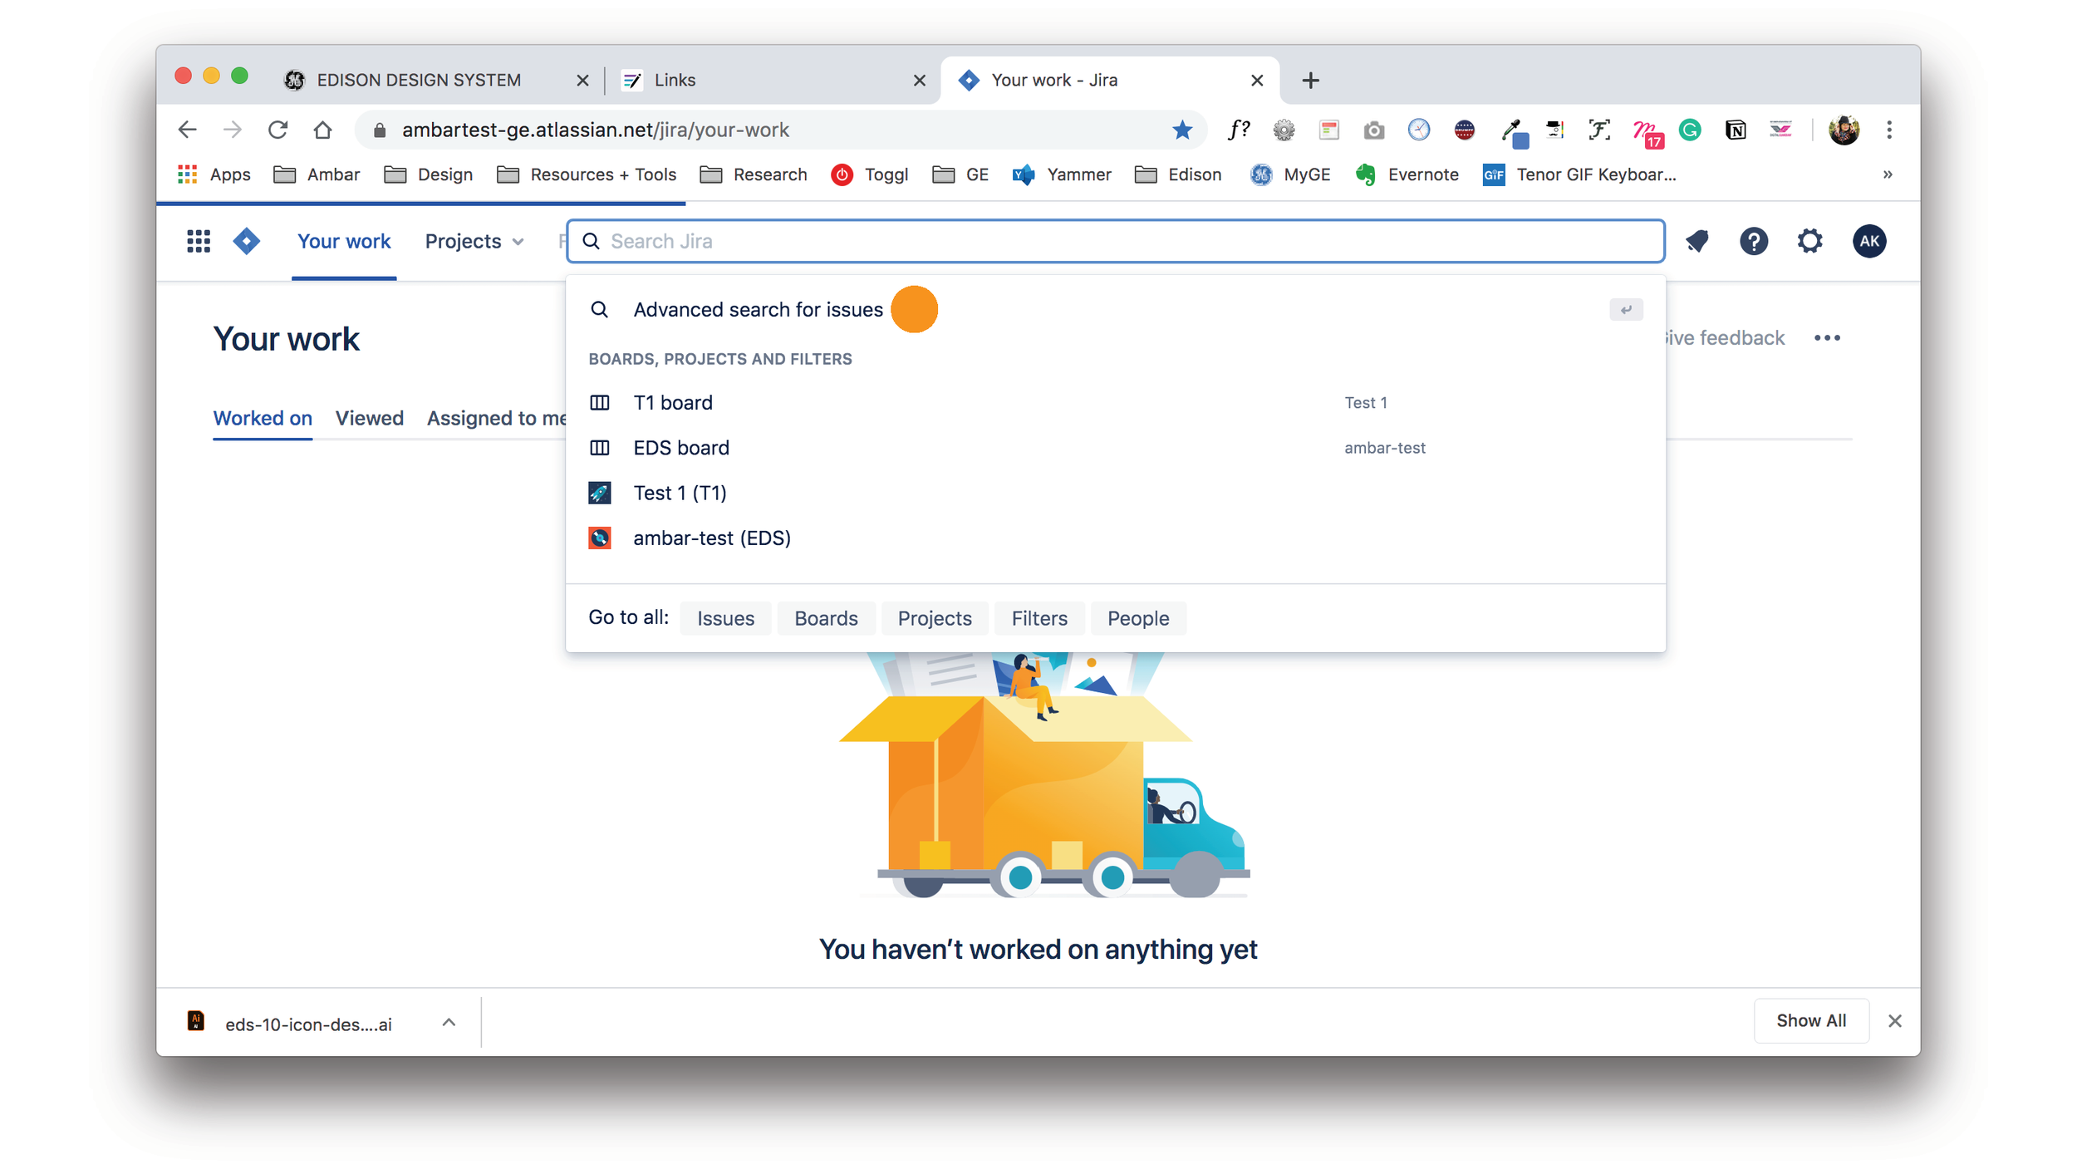Screen dimensions: 2077x1169
Task: Switch to the Links browser tab
Action: coord(773,80)
